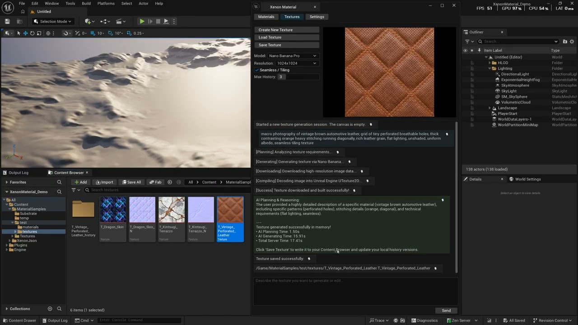Open the Window menu

pos(51,3)
